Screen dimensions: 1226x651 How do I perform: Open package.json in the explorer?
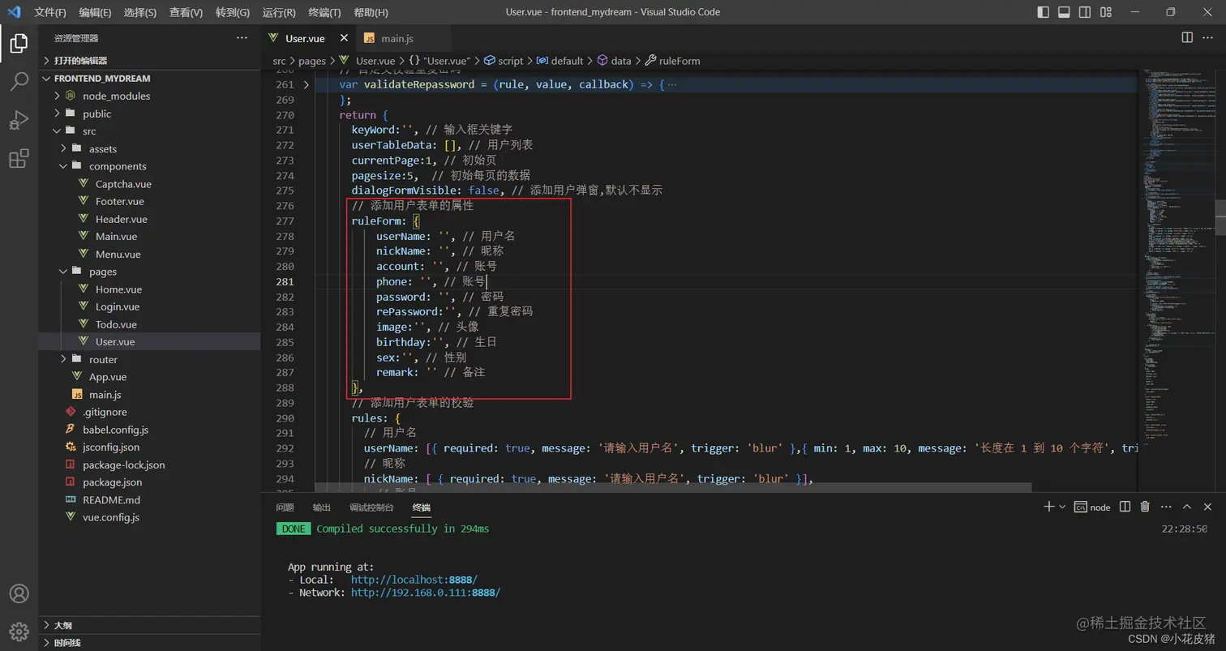pos(149,482)
